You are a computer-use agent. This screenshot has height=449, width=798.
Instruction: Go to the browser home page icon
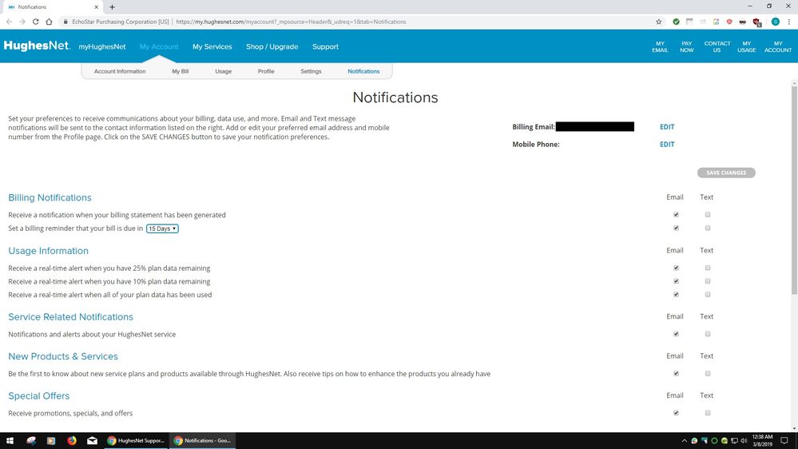50,22
